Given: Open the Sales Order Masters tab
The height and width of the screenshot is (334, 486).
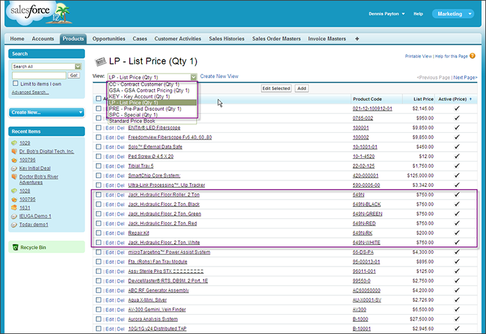Looking at the screenshot, I should pos(277,39).
